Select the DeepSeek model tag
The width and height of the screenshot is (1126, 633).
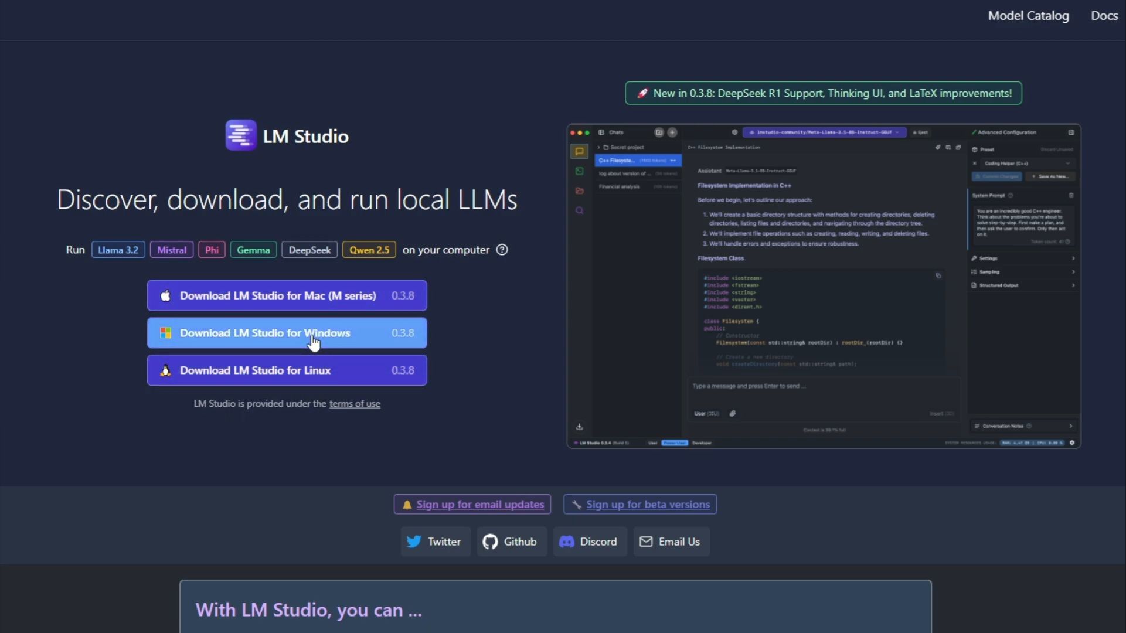pos(309,250)
